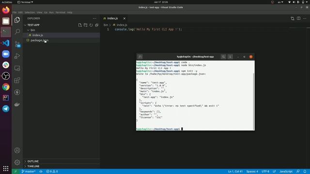The image size is (310, 174).
Task: Open Remote Explorer in activity bar
Action: [17, 68]
